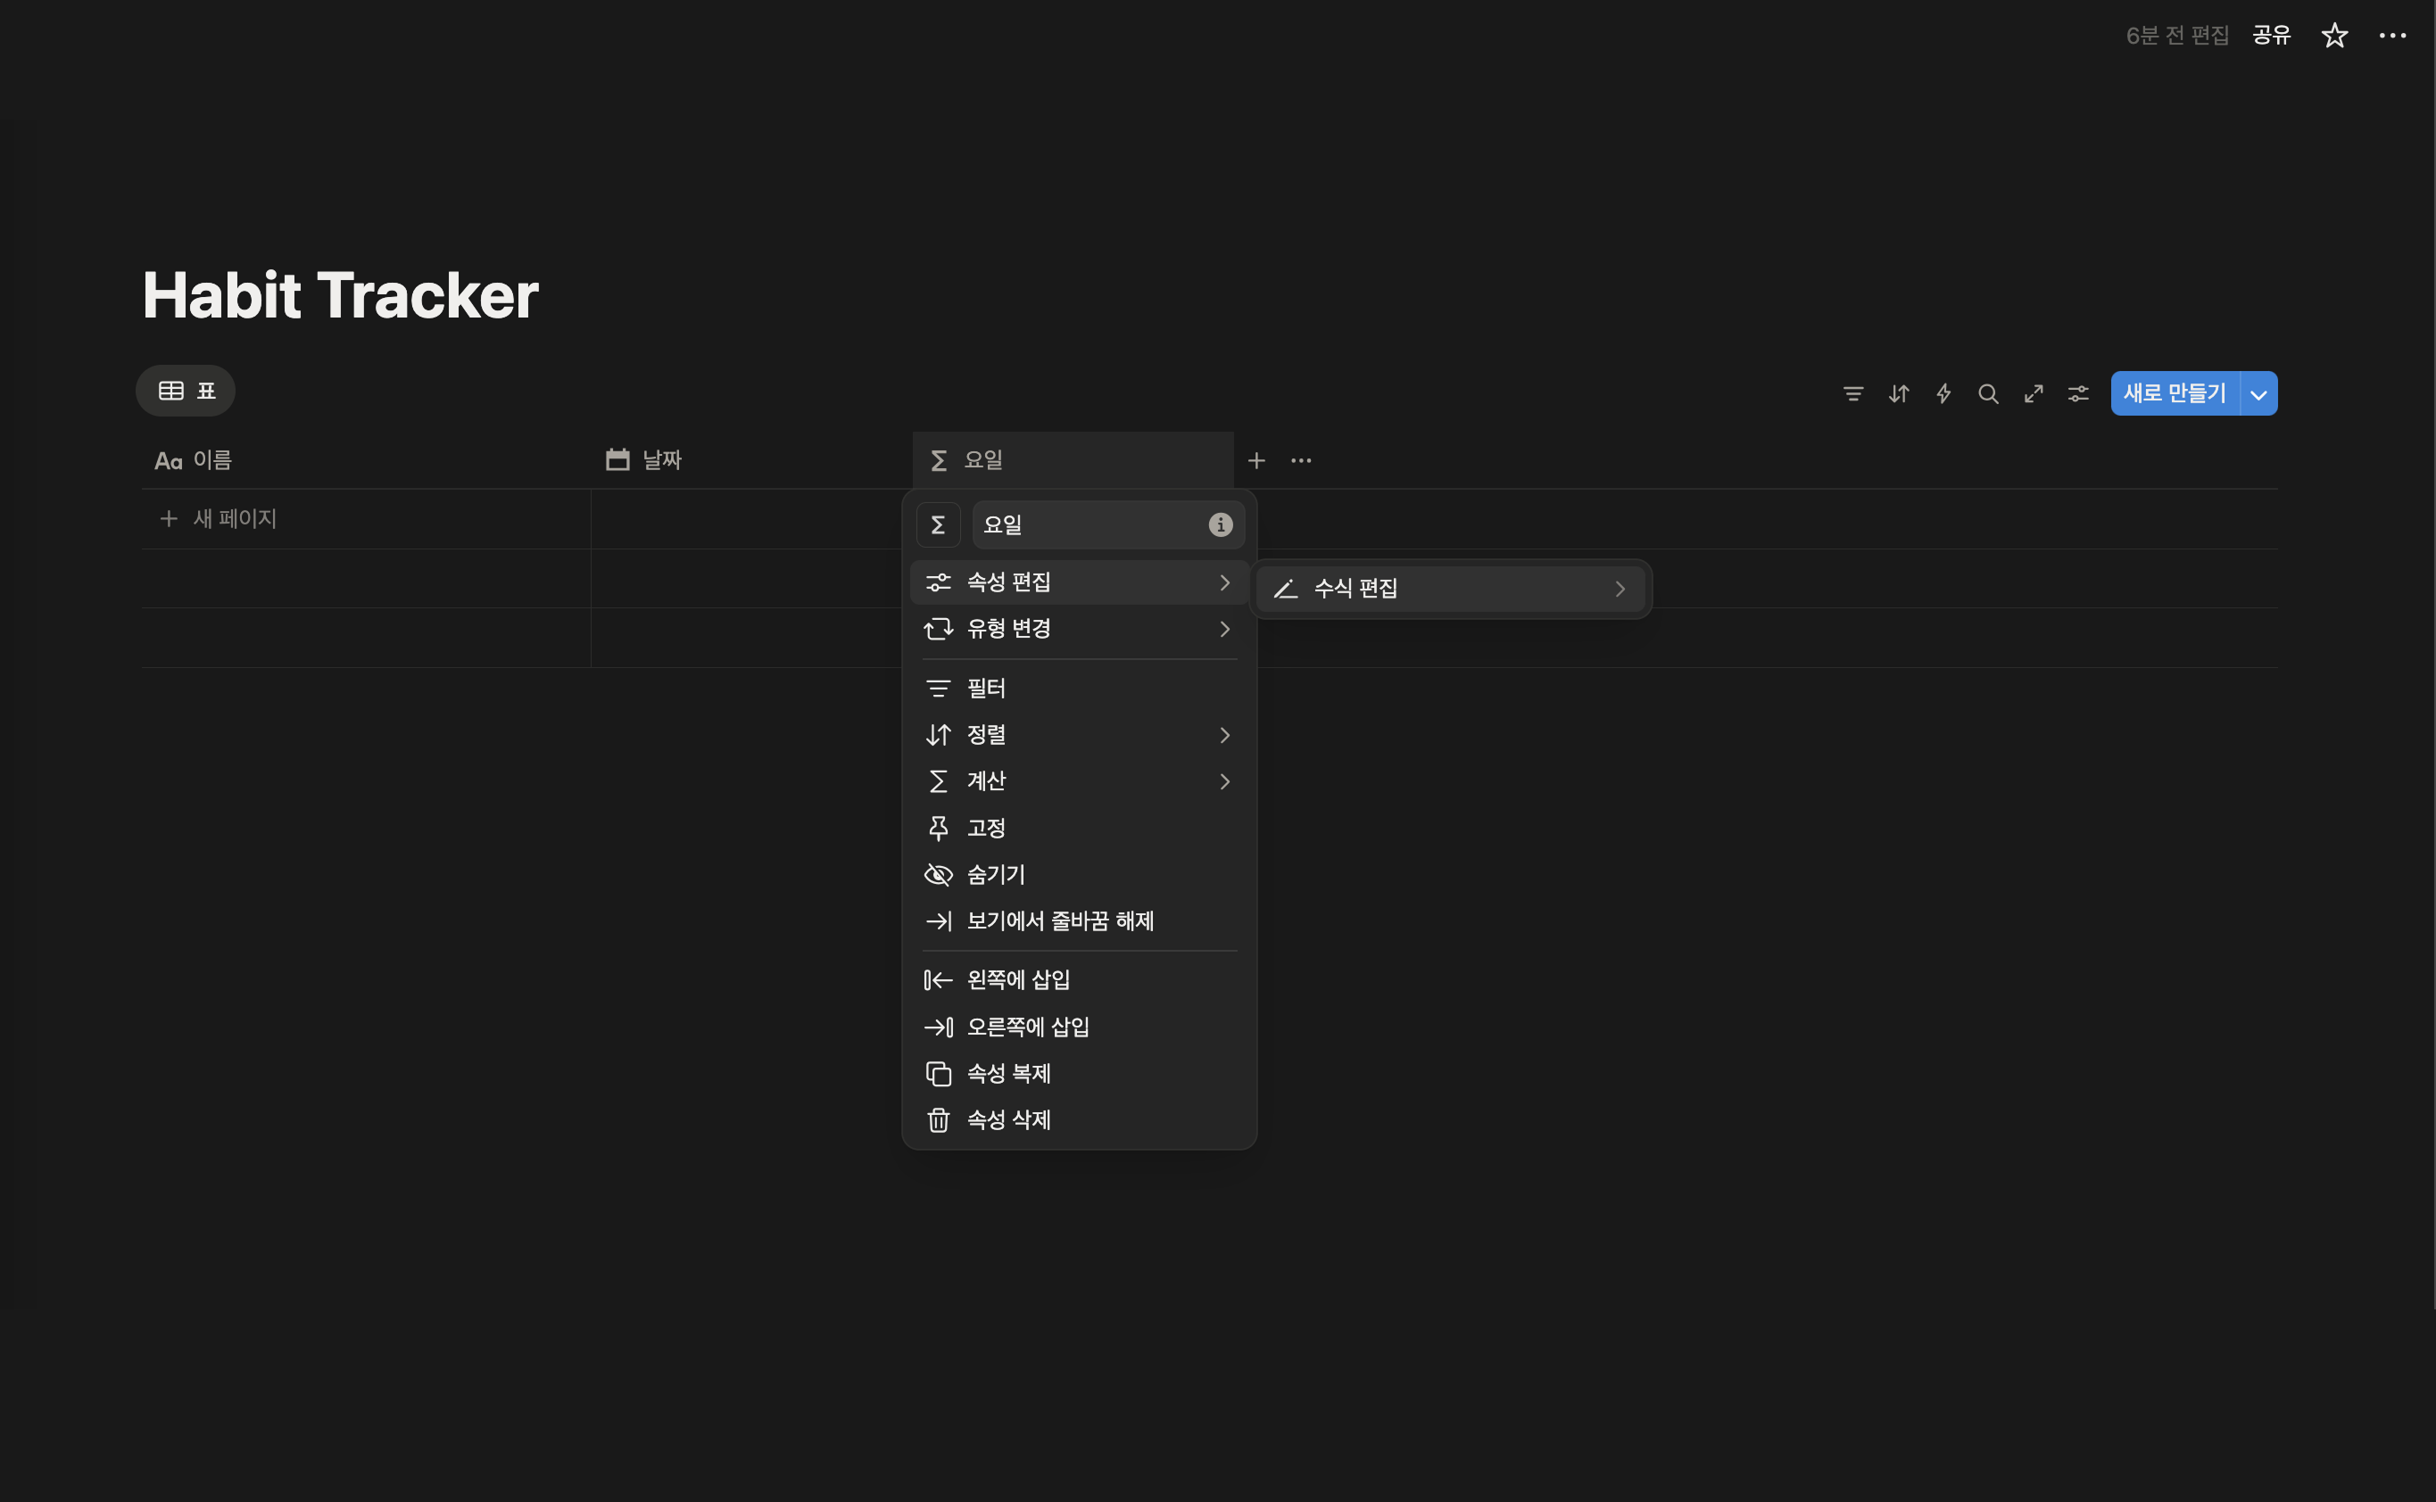Select 속성 삭제 from the menu

tap(1007, 1119)
